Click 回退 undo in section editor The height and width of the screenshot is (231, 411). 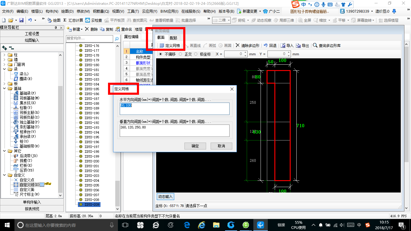[270, 45]
